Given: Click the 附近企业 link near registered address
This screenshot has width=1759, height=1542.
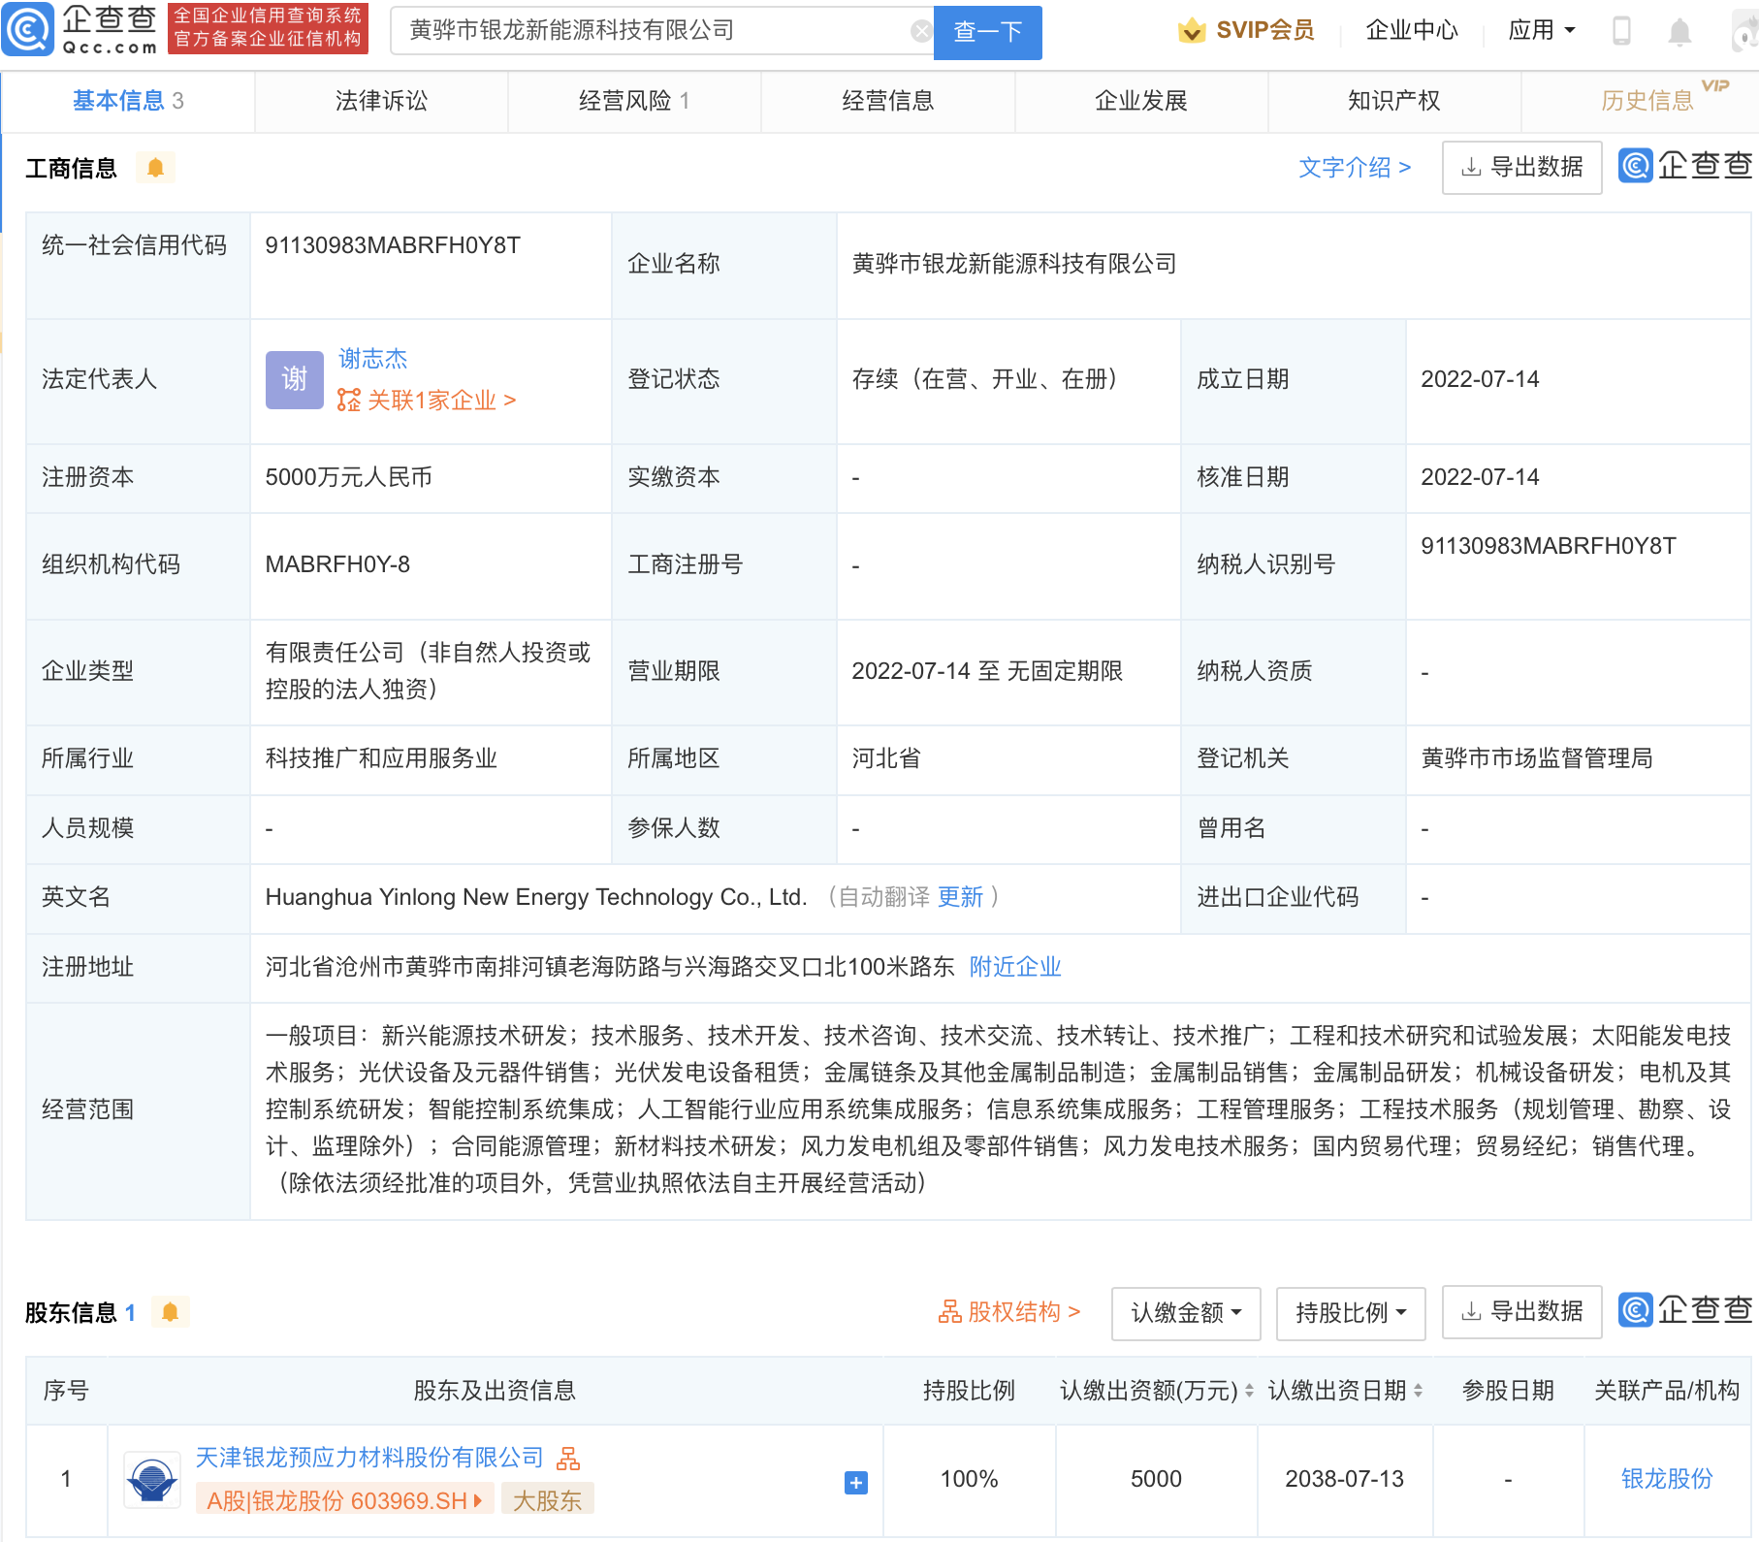Looking at the screenshot, I should click(x=1014, y=967).
